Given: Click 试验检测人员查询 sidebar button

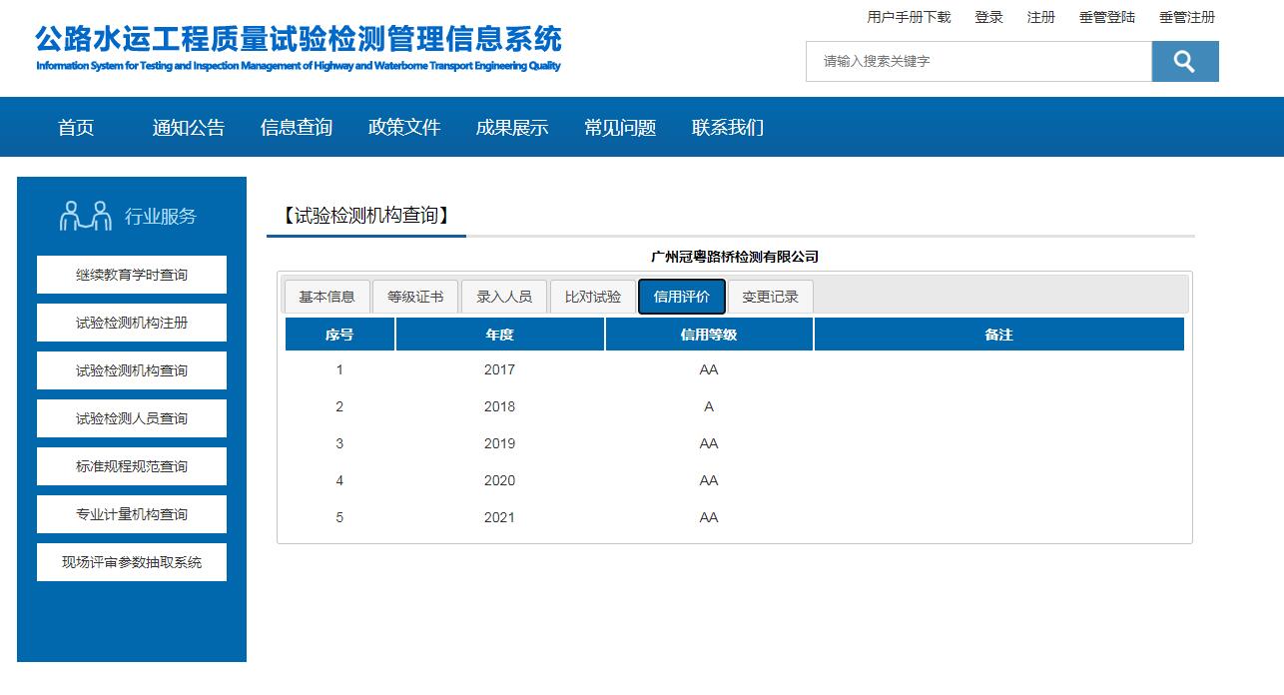Looking at the screenshot, I should click(132, 418).
